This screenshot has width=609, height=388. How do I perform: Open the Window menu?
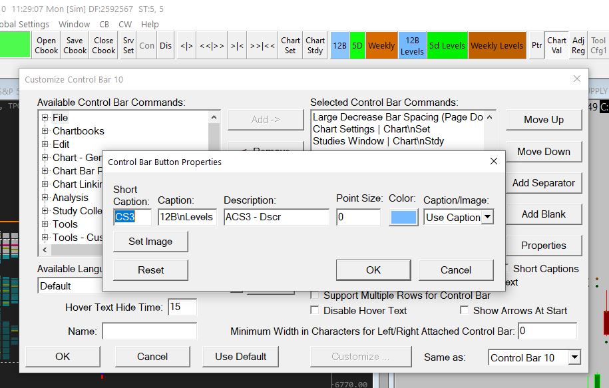(x=74, y=24)
